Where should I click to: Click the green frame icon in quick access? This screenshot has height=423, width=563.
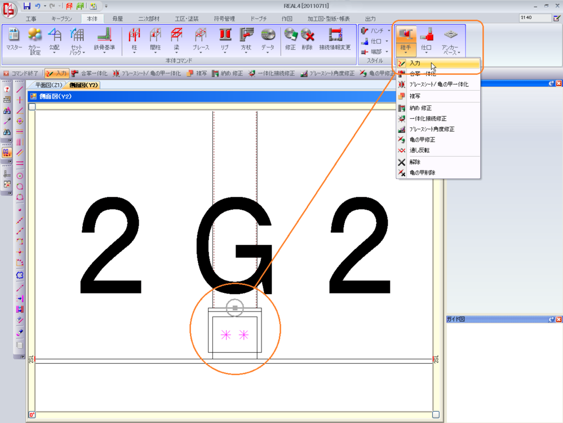tap(80, 6)
